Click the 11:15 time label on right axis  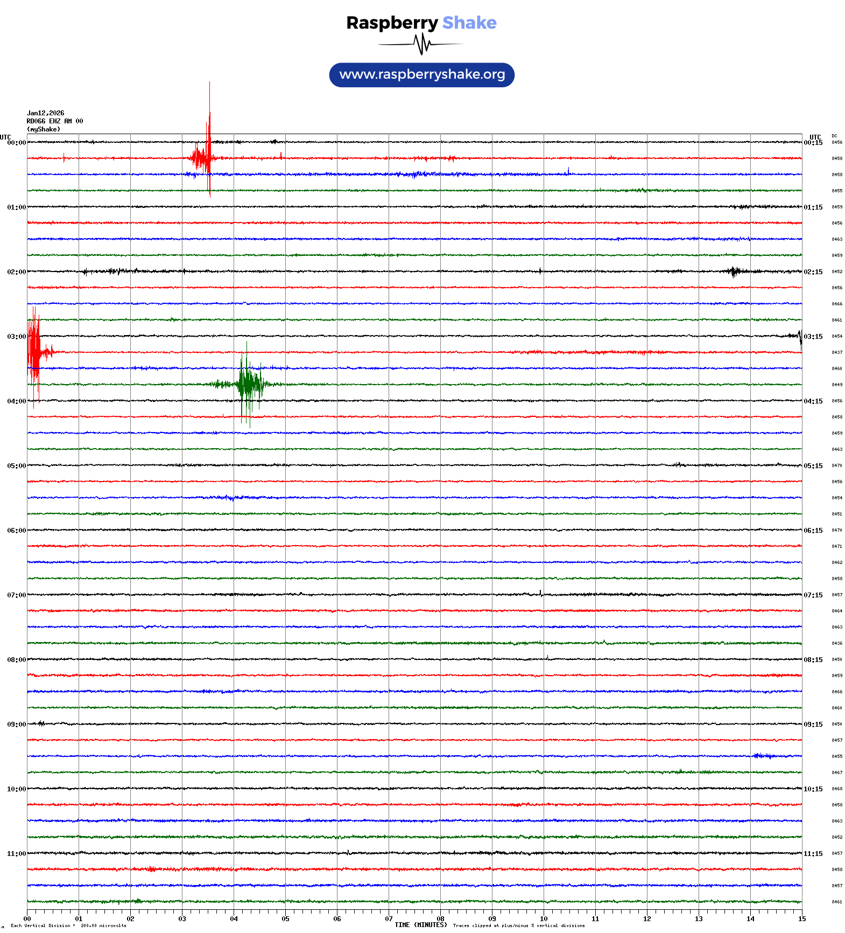(x=813, y=854)
